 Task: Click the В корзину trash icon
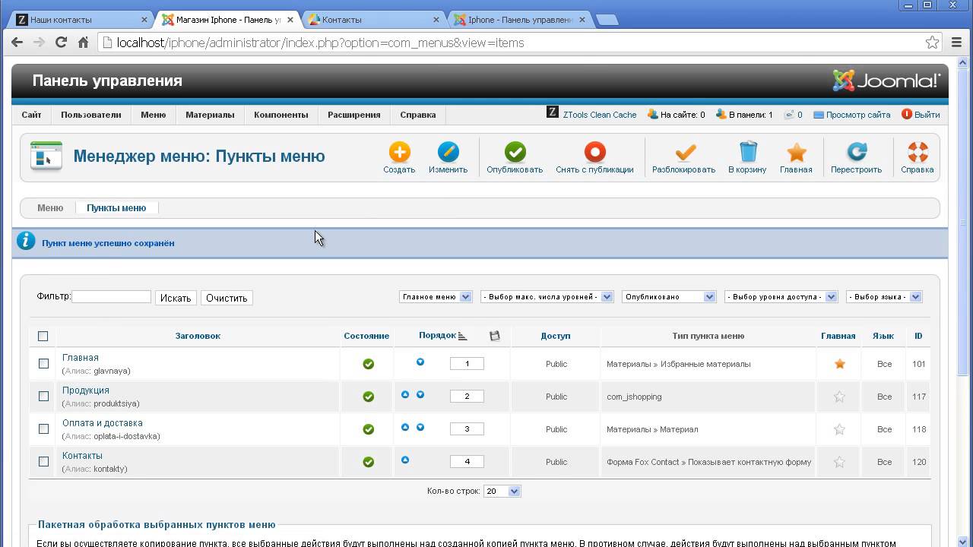click(x=748, y=152)
